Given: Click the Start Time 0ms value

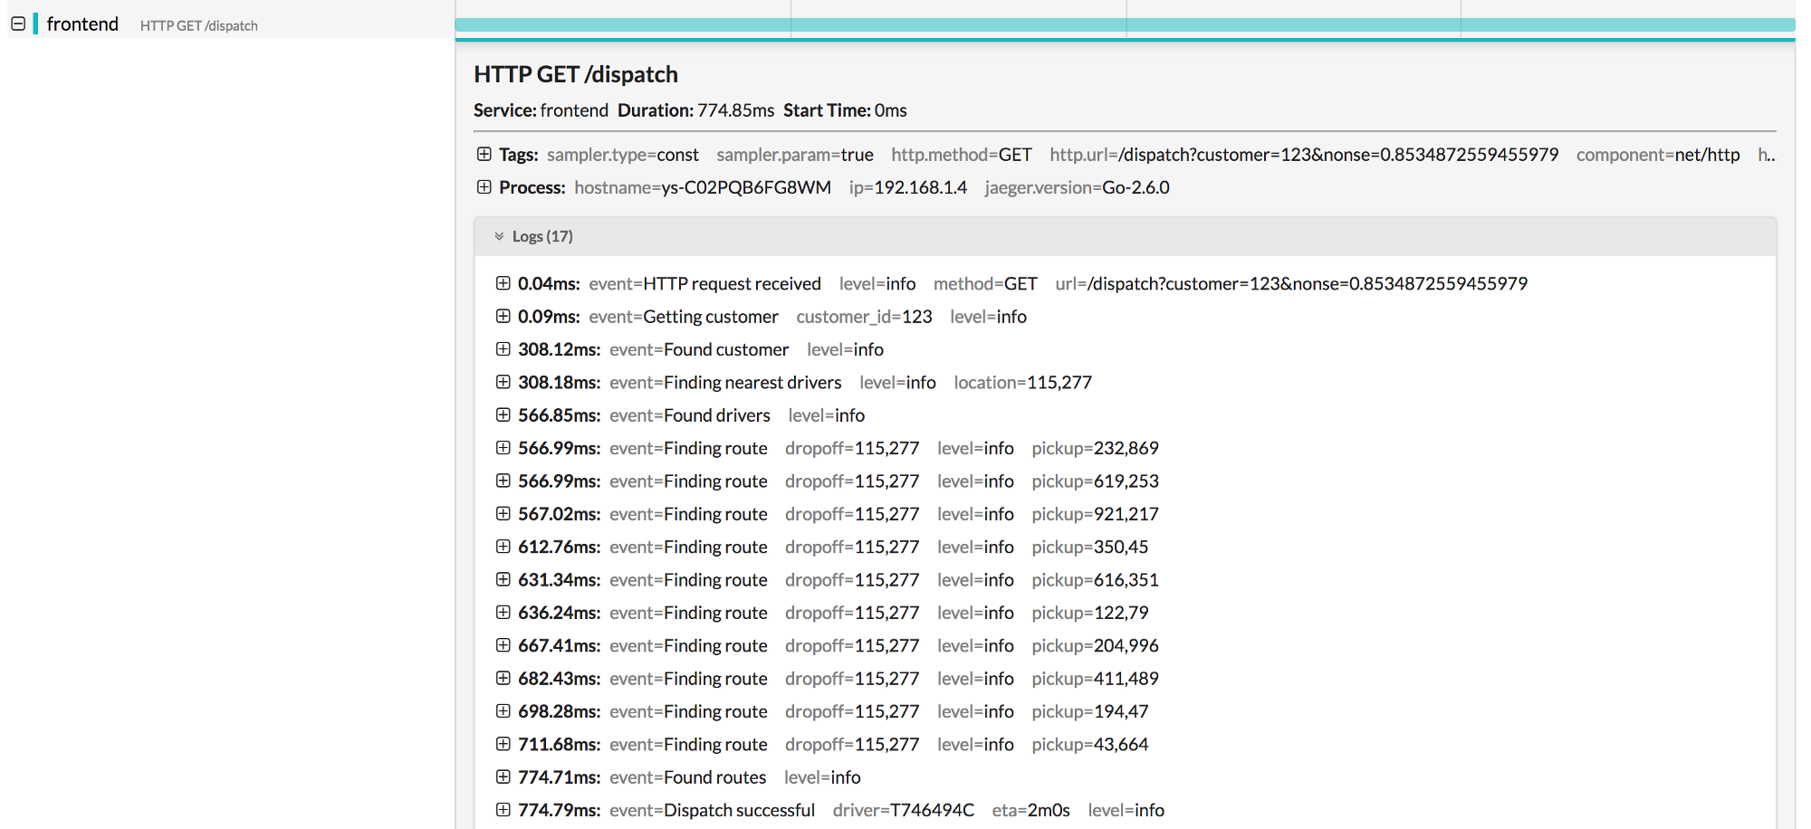Looking at the screenshot, I should (x=890, y=110).
